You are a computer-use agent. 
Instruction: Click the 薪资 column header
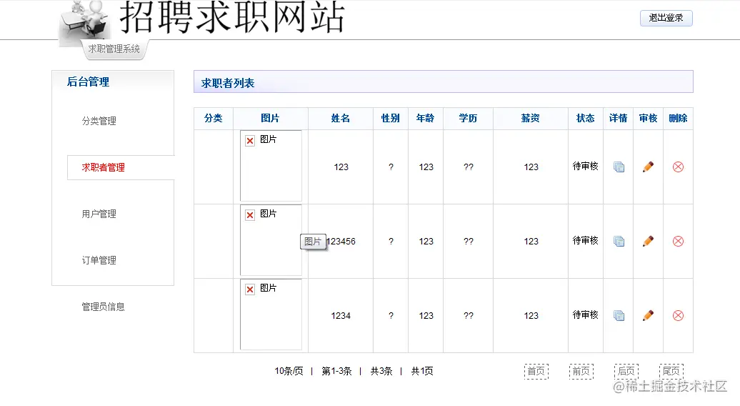click(531, 119)
